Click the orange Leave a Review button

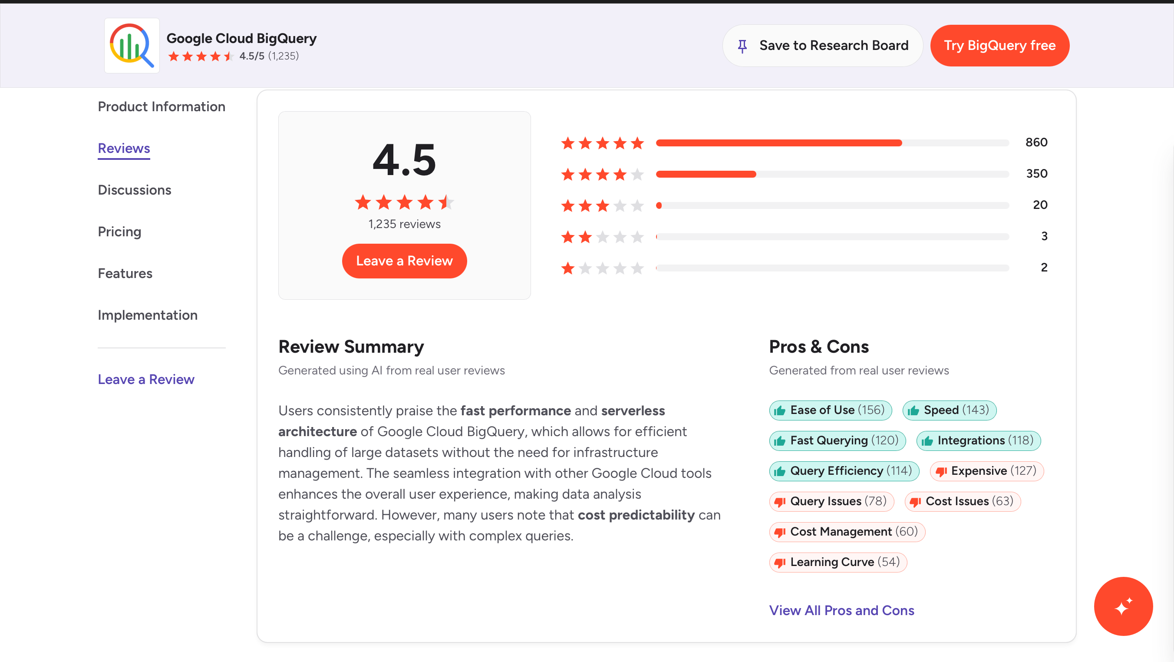tap(404, 261)
